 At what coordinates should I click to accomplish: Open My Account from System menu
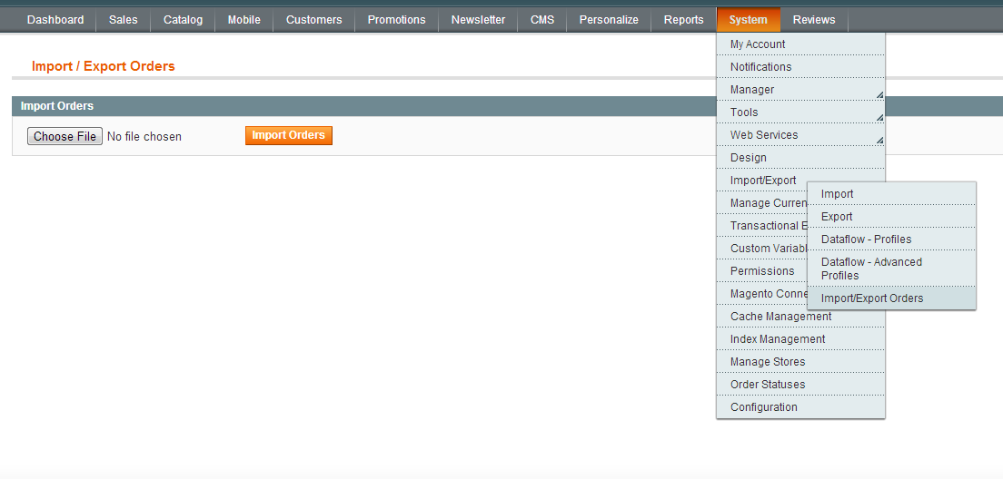coord(758,44)
